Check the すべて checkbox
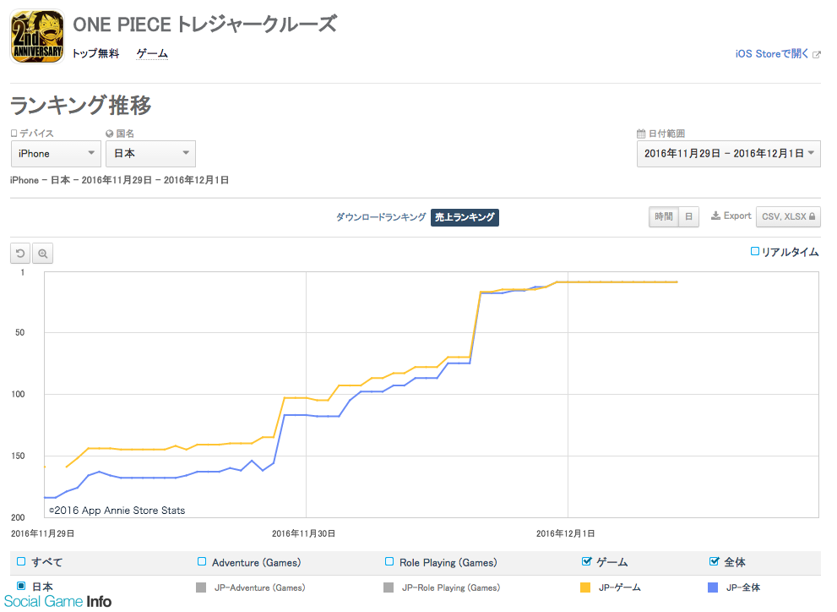The image size is (837, 612). point(21,561)
